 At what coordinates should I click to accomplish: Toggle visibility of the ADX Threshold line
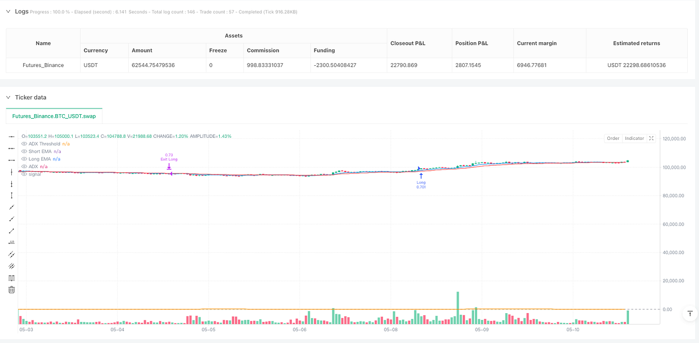[x=24, y=143]
